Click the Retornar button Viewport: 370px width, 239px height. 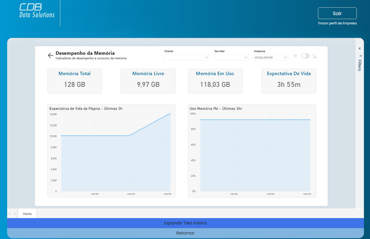click(x=185, y=233)
